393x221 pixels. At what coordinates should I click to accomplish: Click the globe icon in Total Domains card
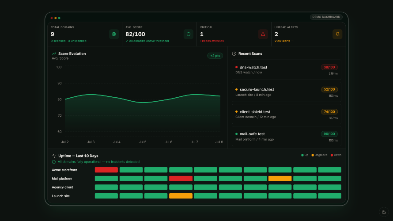[114, 34]
